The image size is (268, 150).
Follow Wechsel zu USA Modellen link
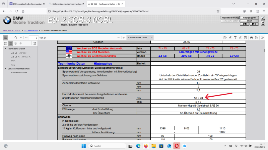click(x=93, y=52)
